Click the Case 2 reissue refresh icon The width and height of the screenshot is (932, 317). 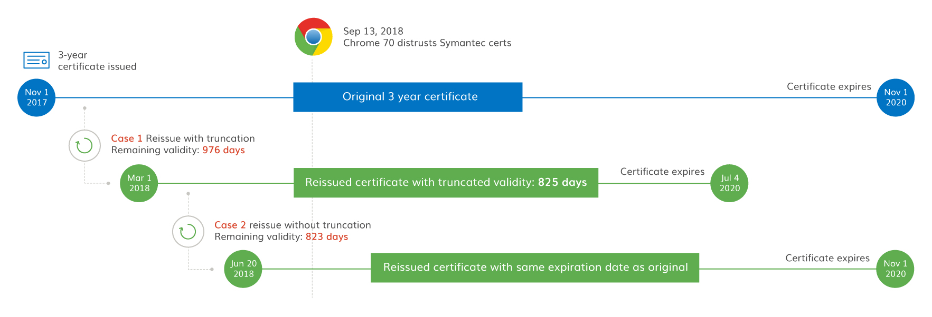pos(188,232)
